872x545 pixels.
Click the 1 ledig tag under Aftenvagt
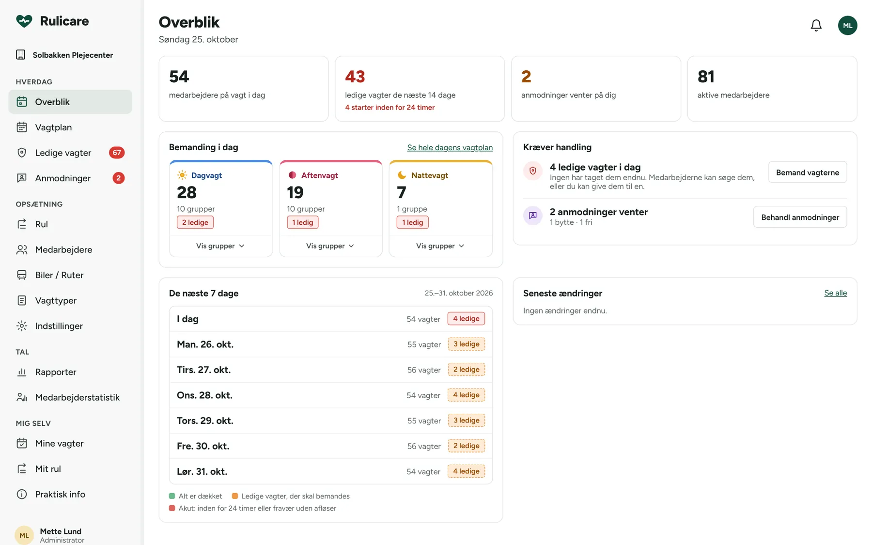(302, 222)
